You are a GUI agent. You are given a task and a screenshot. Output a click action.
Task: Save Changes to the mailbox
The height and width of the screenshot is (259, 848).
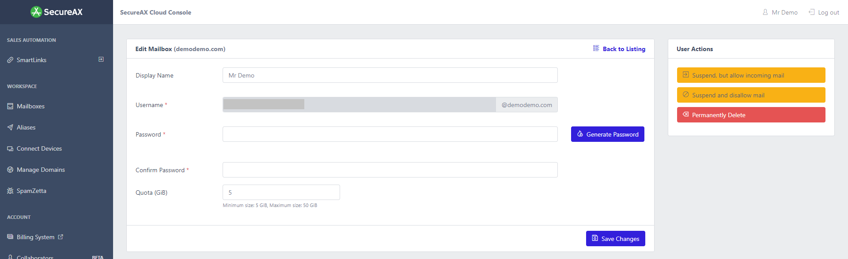pos(615,239)
